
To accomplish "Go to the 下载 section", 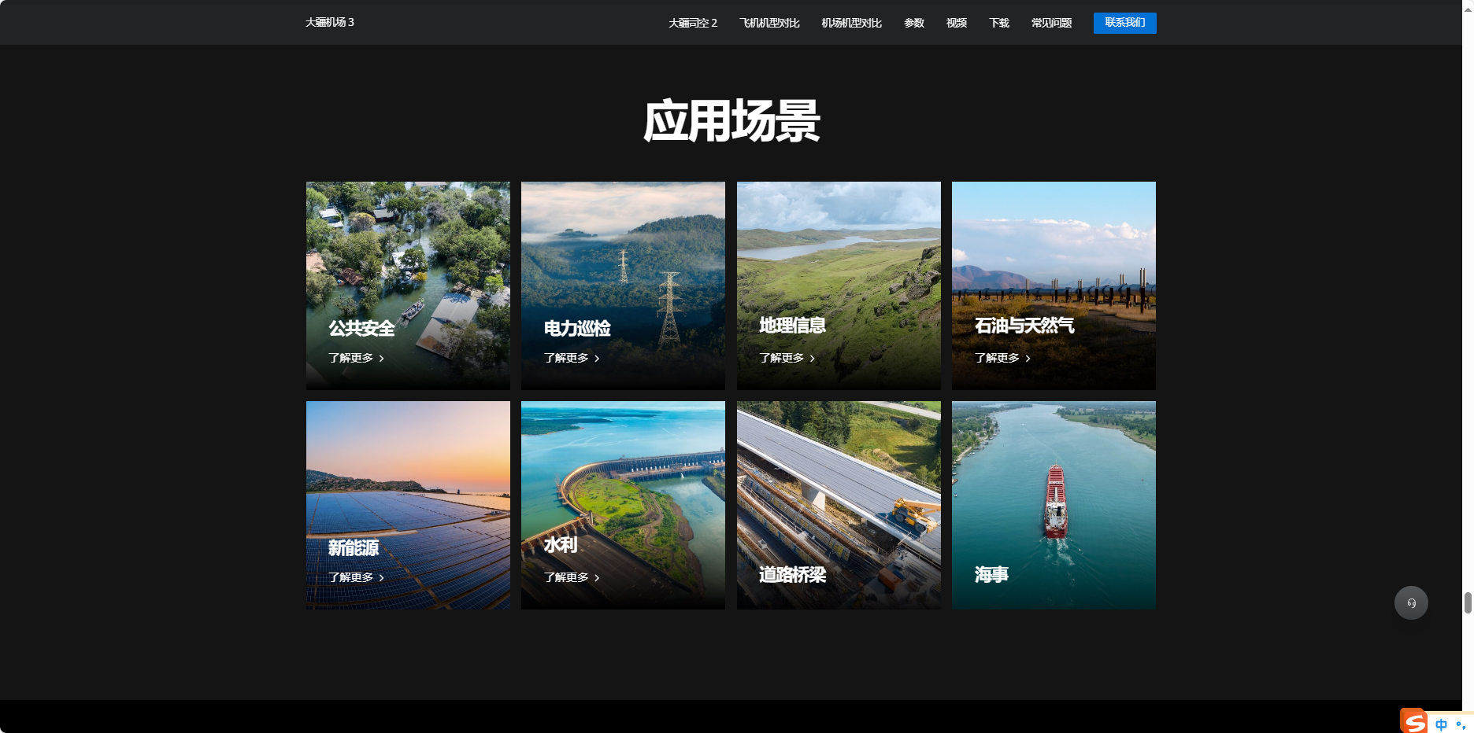I will click(998, 23).
